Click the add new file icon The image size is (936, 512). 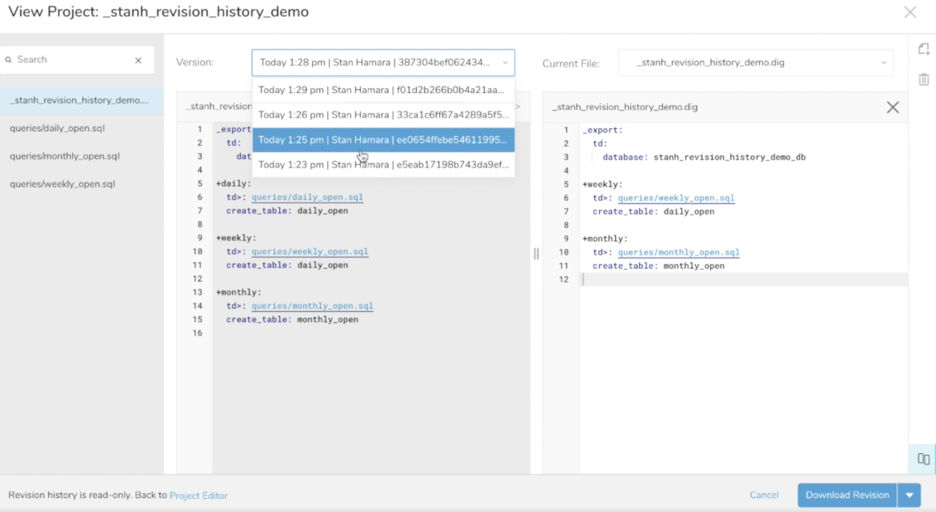pos(923,49)
